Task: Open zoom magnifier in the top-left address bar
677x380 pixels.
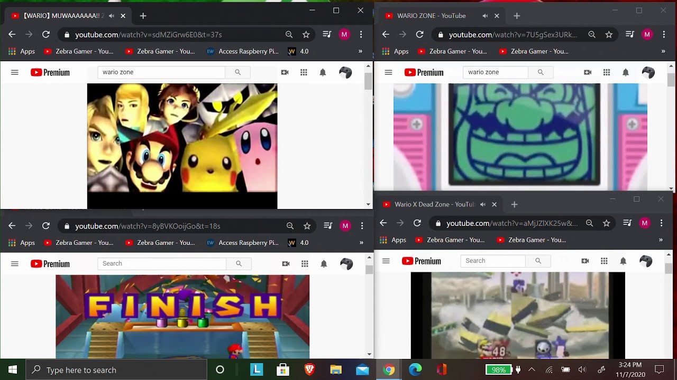Action: point(289,34)
